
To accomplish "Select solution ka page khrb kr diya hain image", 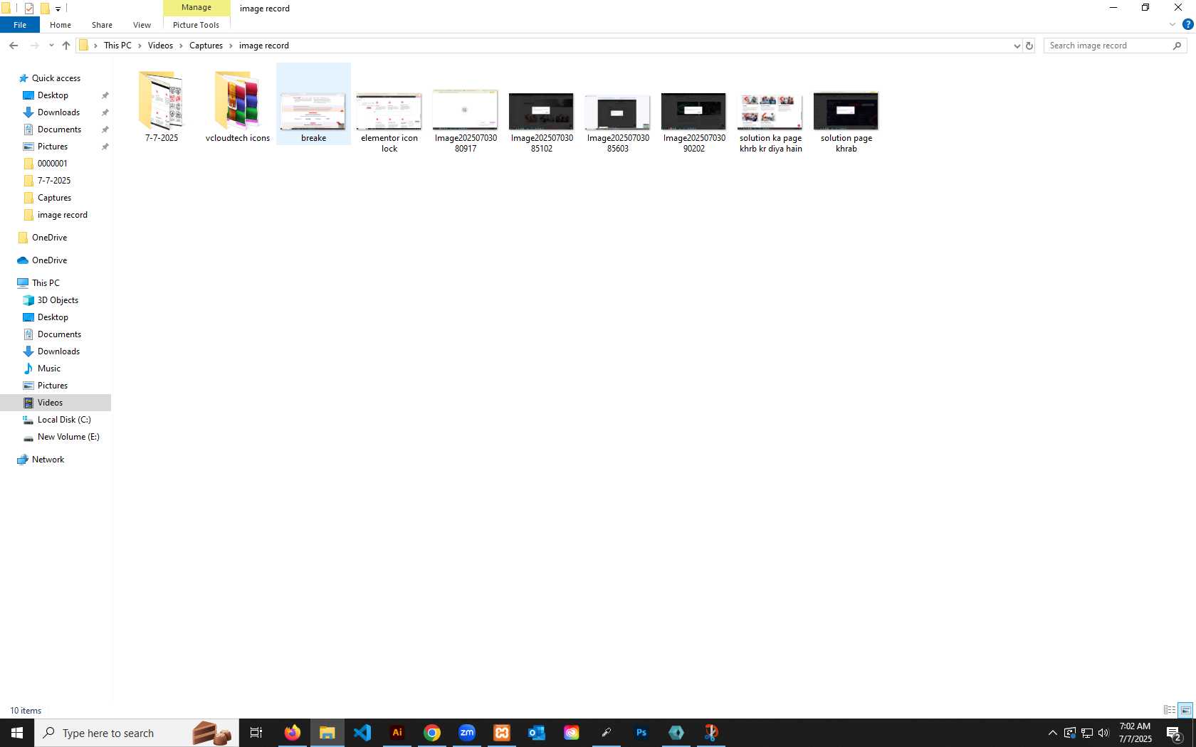I will tap(770, 112).
